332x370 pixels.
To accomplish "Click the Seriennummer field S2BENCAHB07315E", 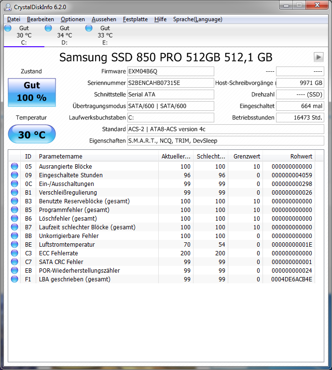I will pos(171,83).
